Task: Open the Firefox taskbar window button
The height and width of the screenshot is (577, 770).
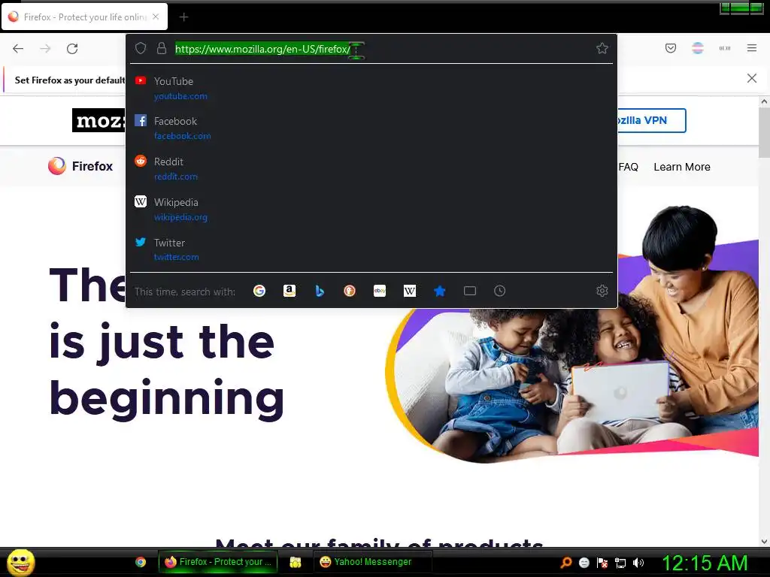Action: pos(218,562)
